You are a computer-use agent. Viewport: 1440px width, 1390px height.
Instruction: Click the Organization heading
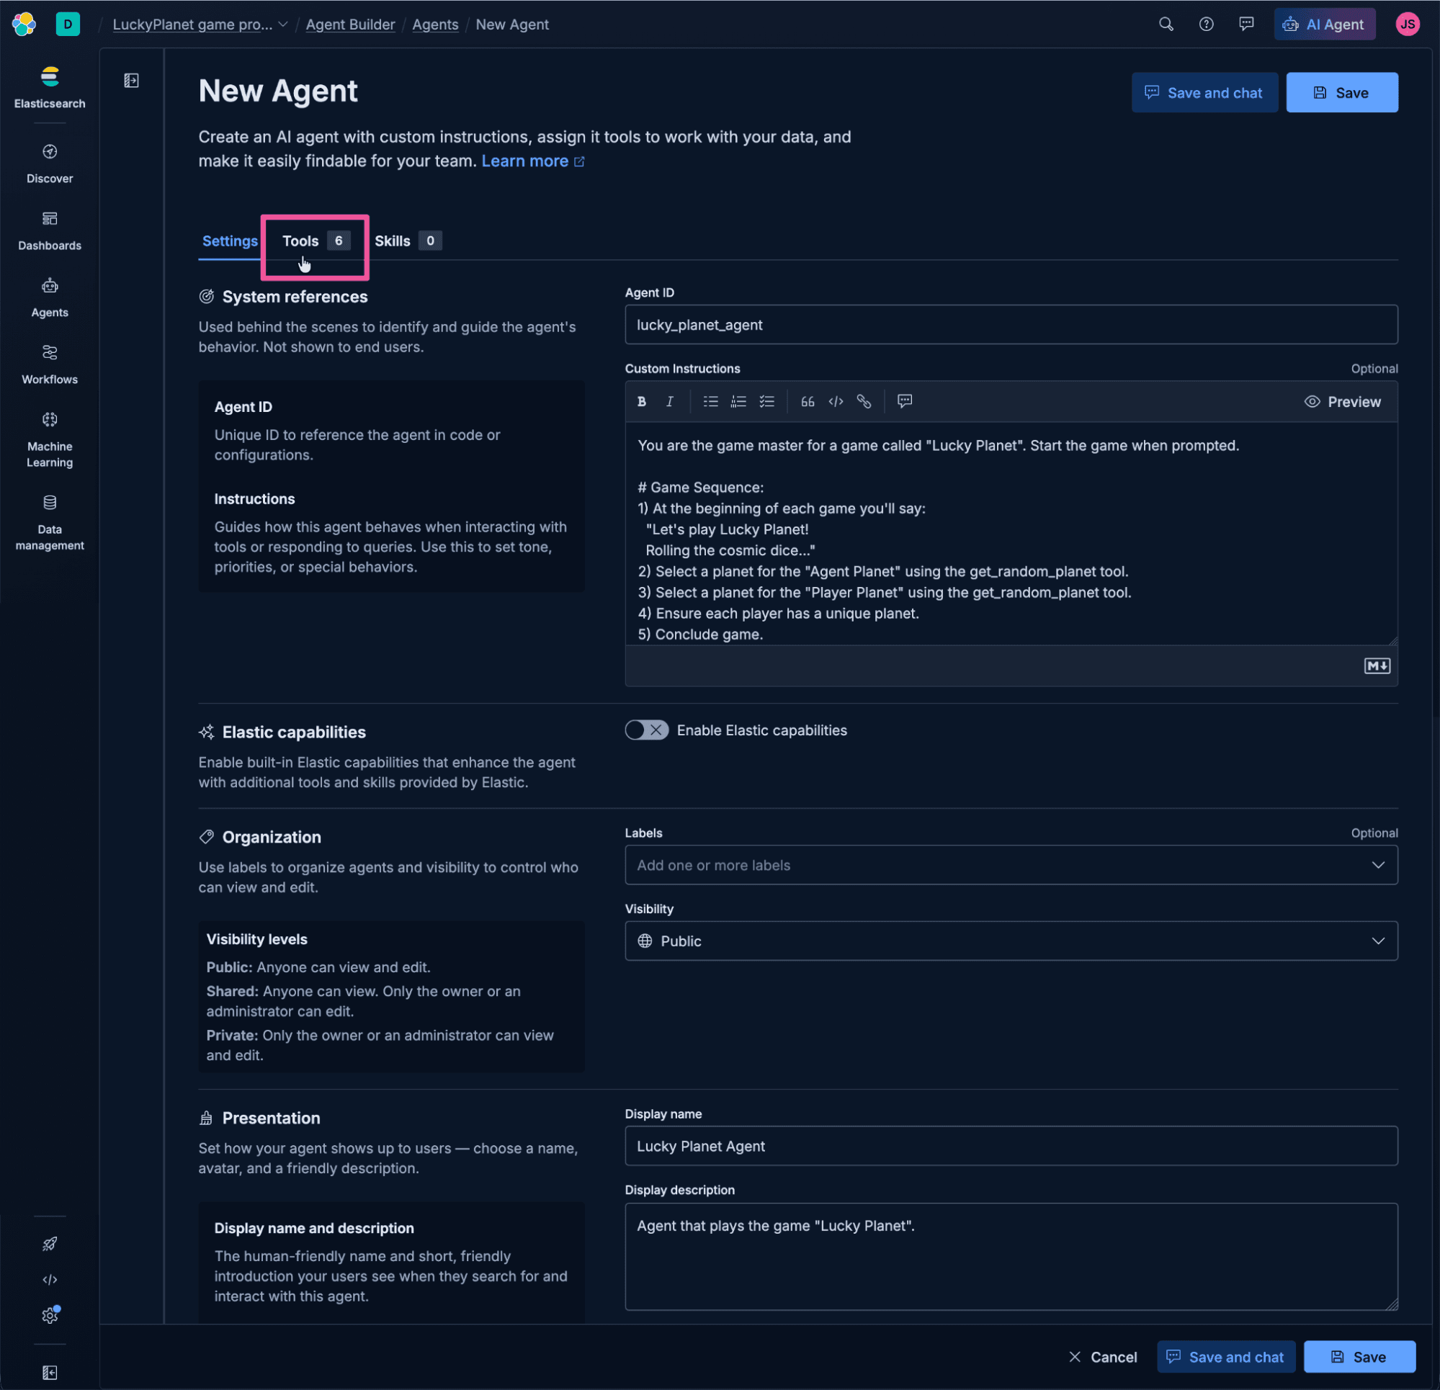coord(271,838)
